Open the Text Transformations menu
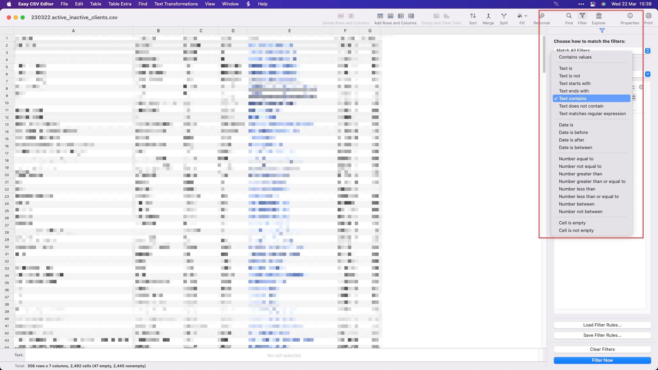658x370 pixels. click(x=176, y=4)
